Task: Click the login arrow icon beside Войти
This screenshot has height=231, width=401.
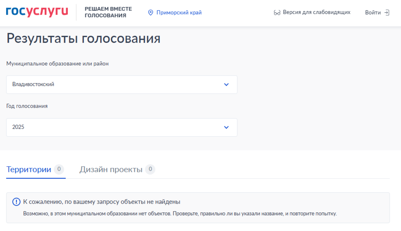Action: (x=387, y=13)
